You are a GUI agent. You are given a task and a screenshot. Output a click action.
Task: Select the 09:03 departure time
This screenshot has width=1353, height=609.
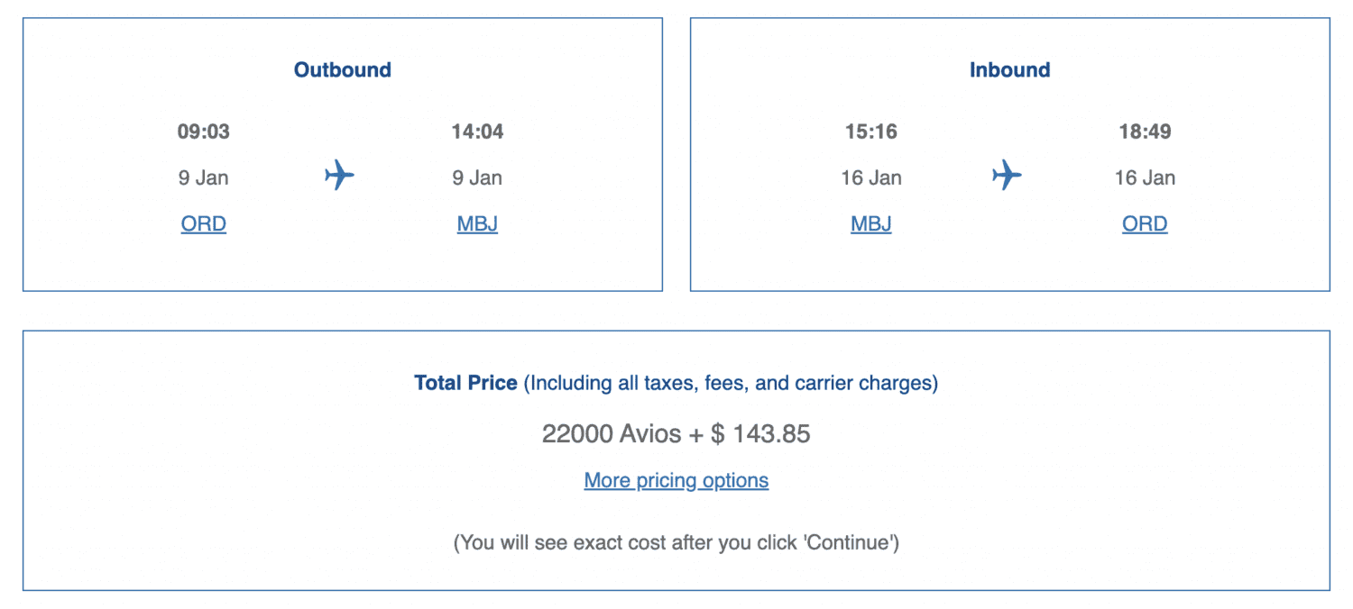(203, 132)
